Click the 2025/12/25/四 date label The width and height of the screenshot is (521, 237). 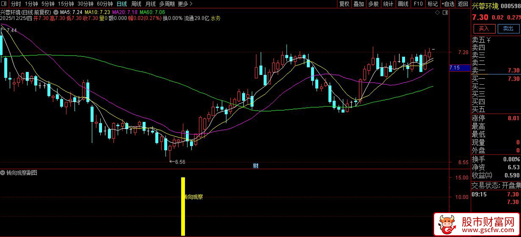click(x=16, y=19)
